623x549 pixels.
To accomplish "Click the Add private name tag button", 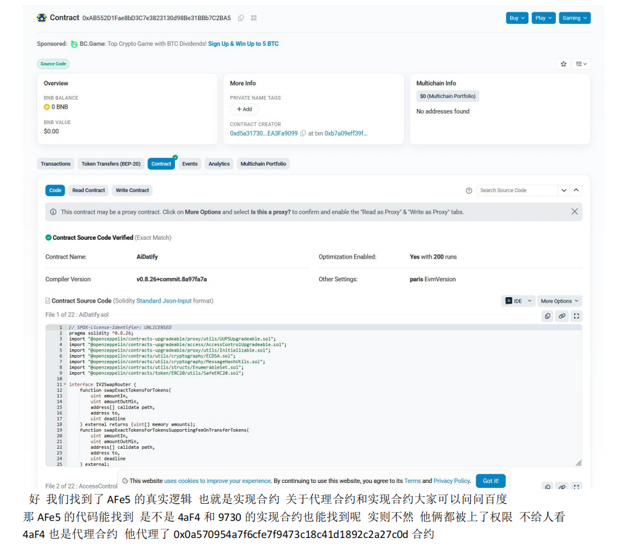I will pos(245,109).
